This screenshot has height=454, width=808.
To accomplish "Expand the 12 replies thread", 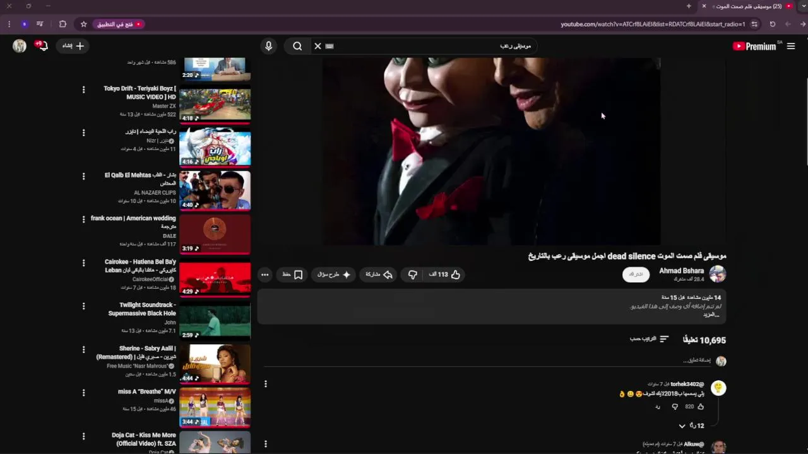I will 691,426.
